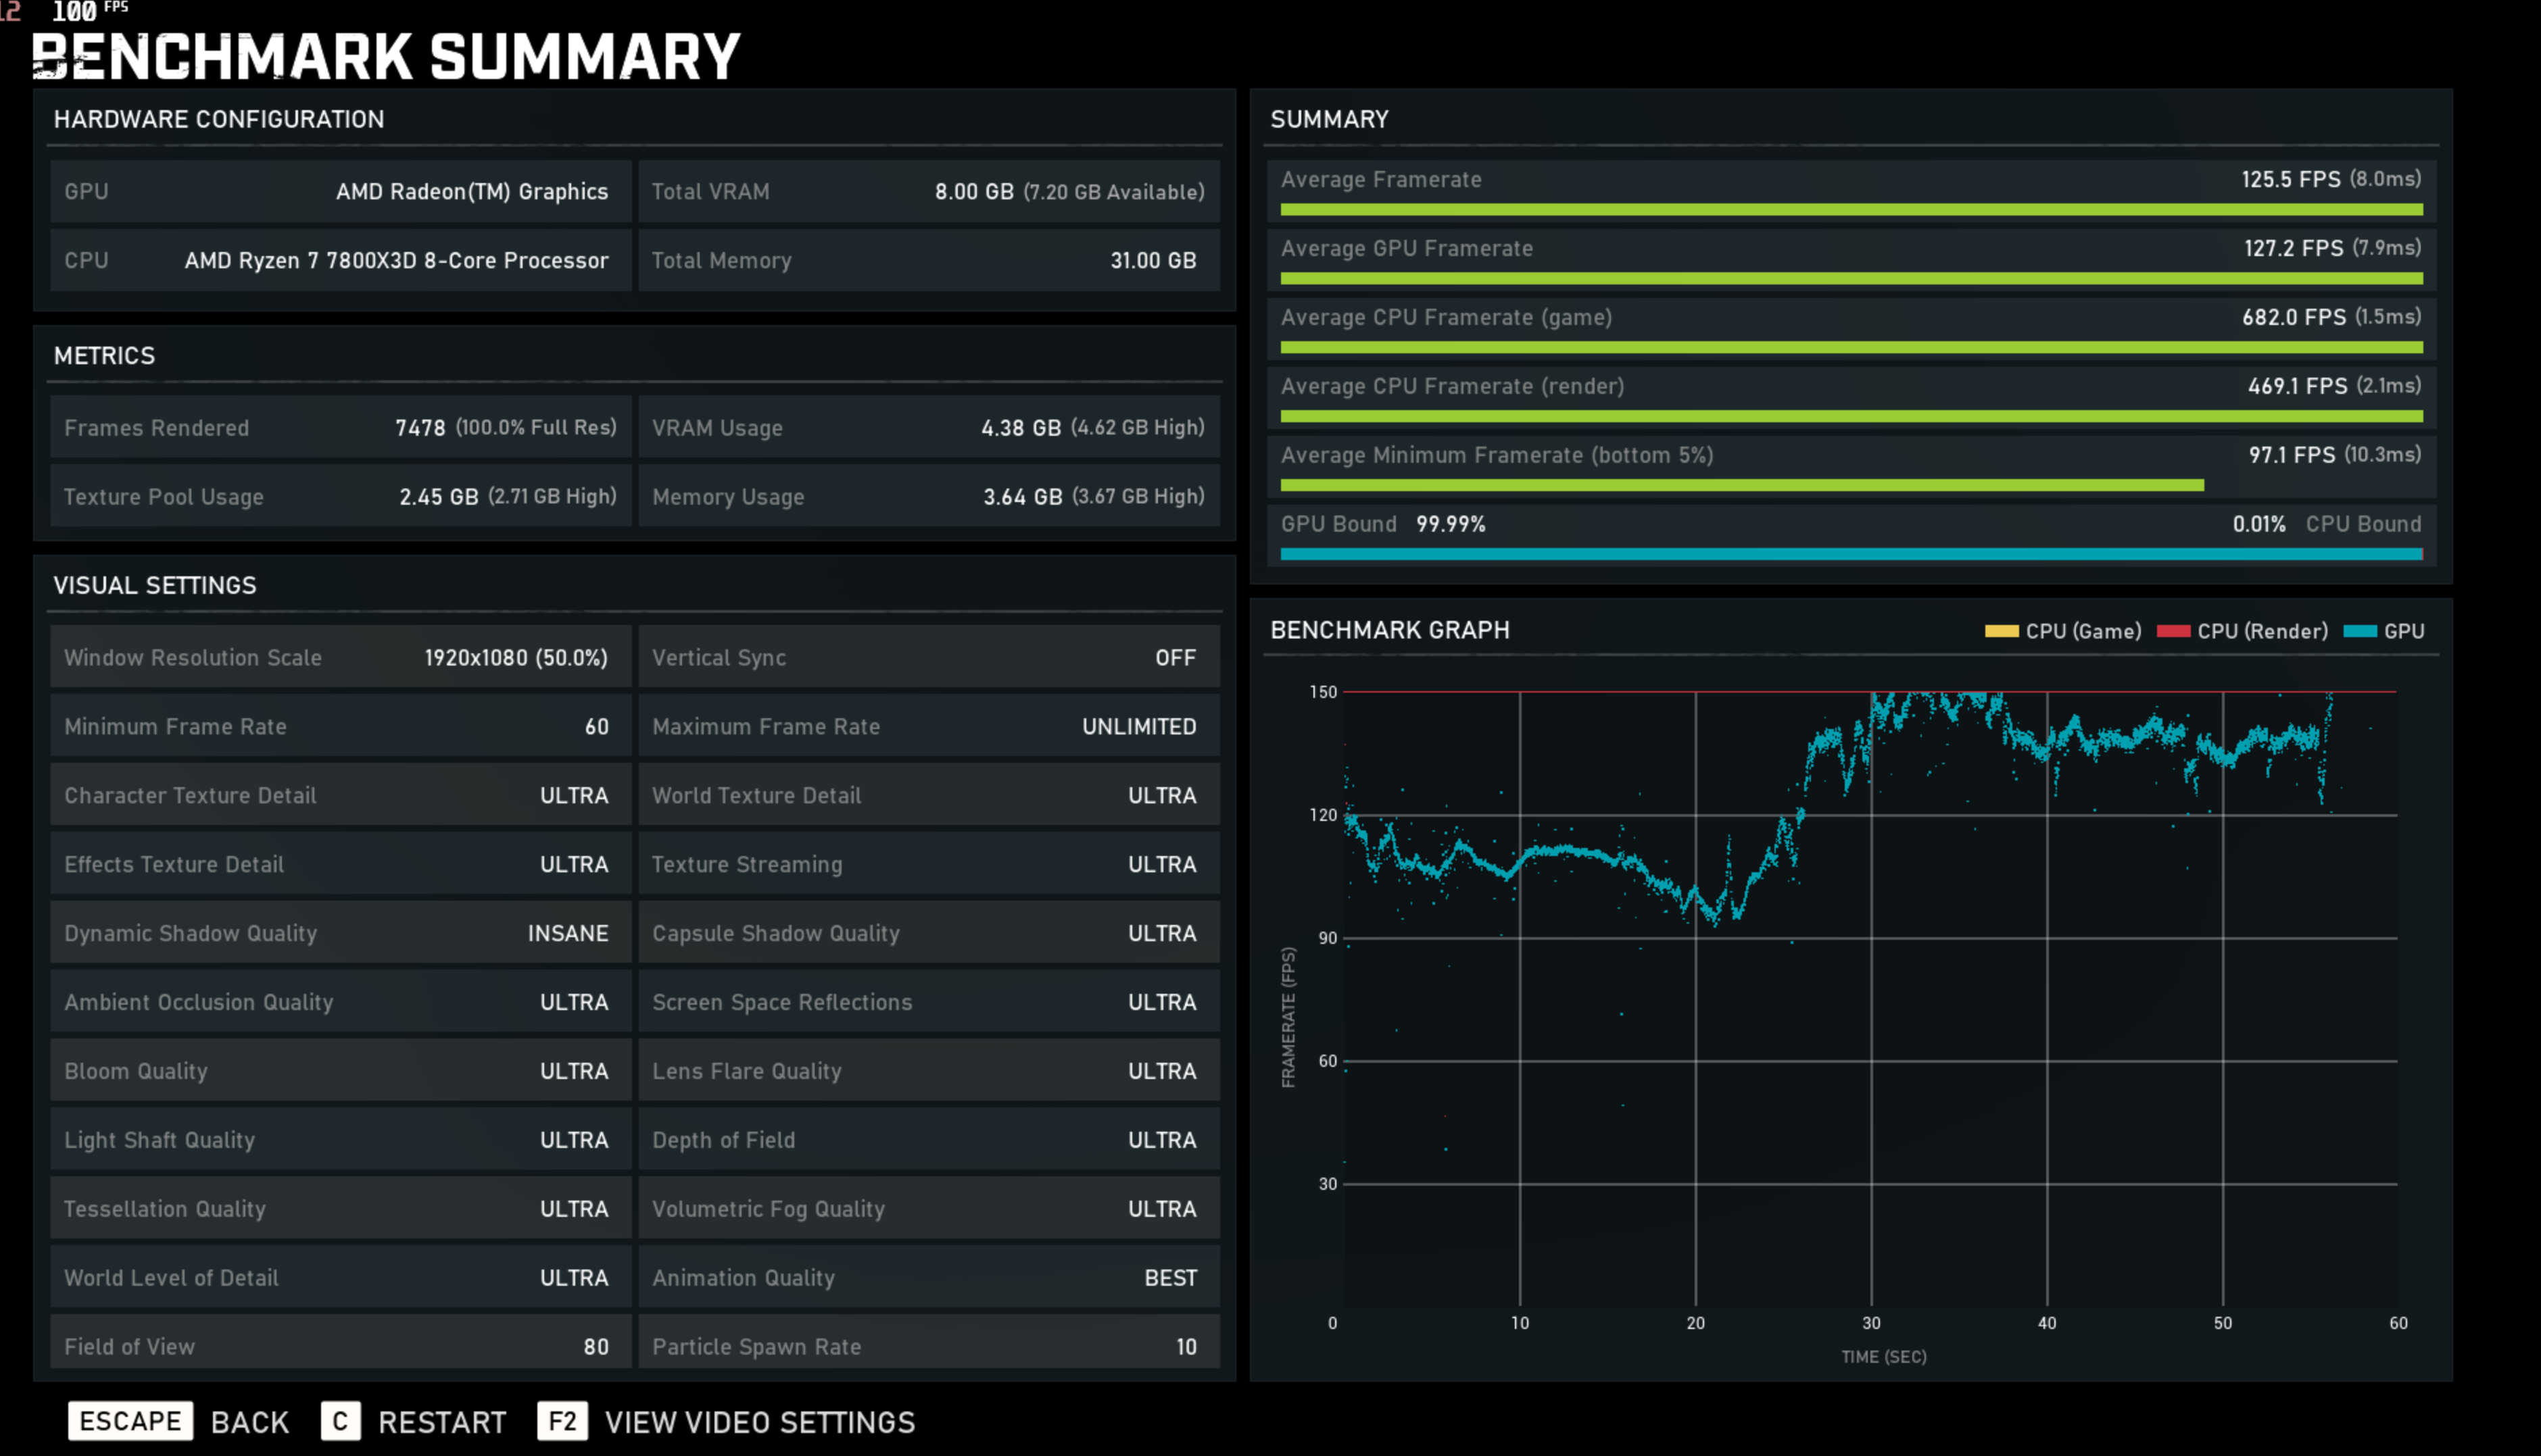Select the Effects Texture Detail row
This screenshot has width=2541, height=1456.
[341, 864]
